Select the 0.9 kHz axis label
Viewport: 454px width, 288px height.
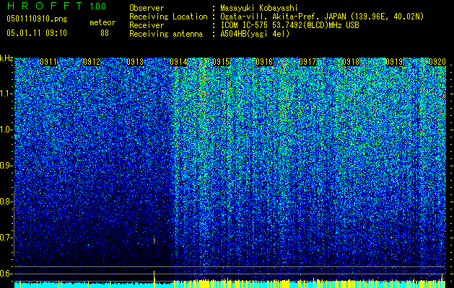[6, 166]
